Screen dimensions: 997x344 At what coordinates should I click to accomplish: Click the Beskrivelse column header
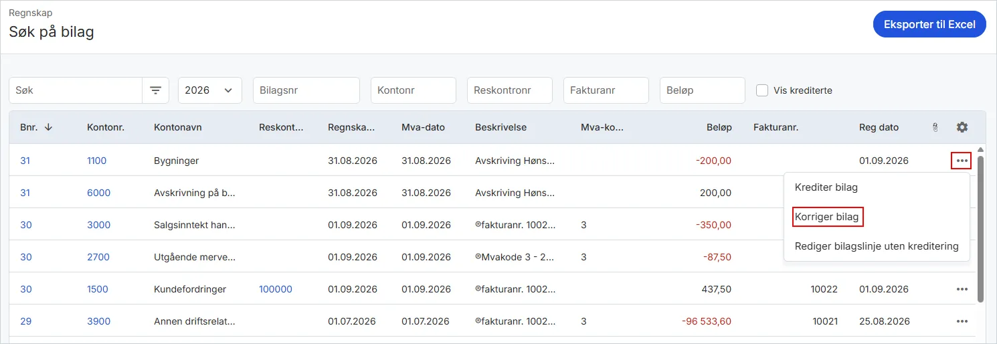501,127
